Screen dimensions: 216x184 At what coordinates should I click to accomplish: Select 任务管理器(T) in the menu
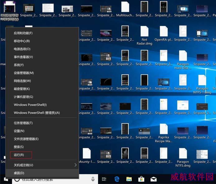pos(23,123)
